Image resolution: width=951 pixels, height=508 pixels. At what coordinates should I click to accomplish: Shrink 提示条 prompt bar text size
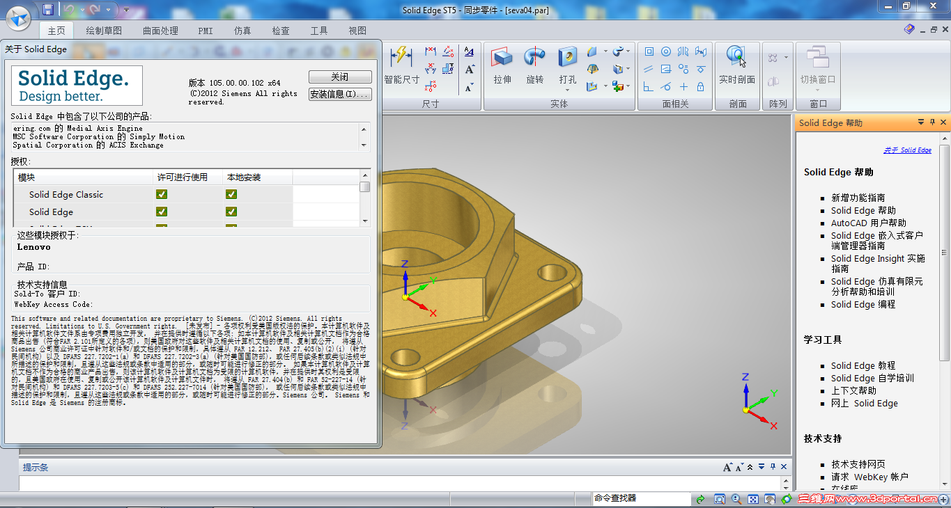[741, 467]
